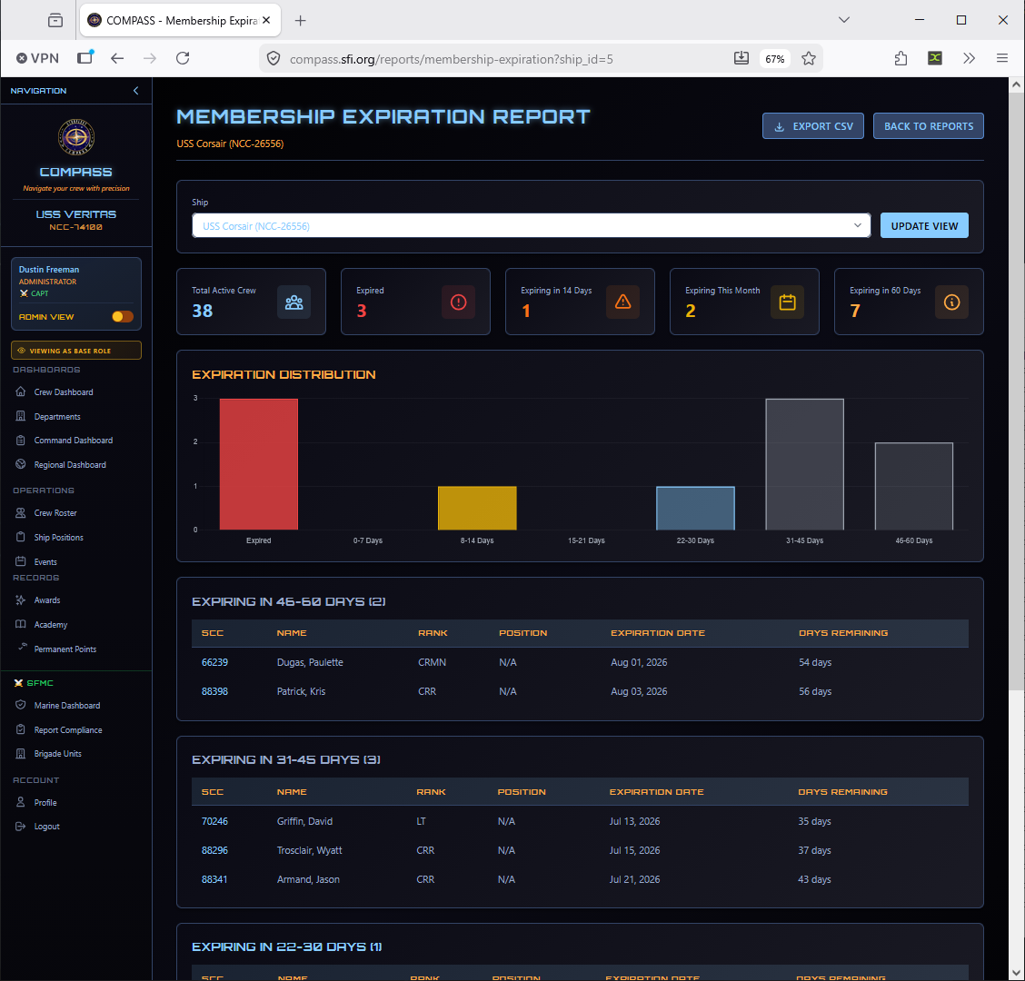Click the Profile person icon

coord(21,802)
